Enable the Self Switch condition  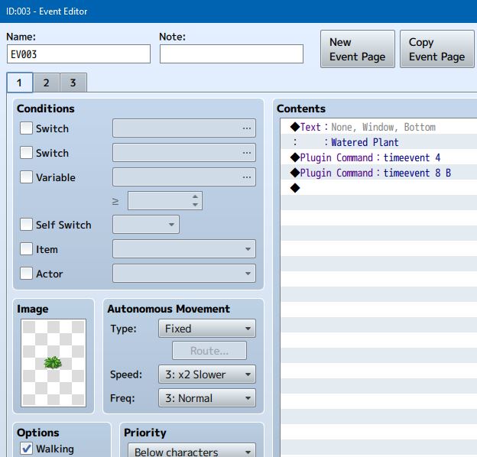pyautogui.click(x=27, y=225)
